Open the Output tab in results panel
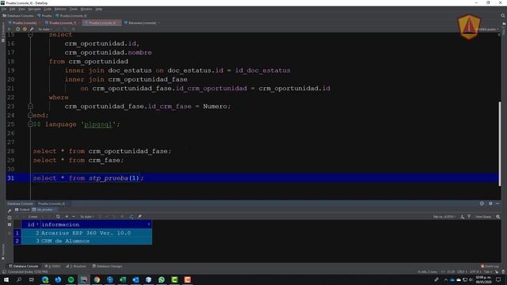The width and height of the screenshot is (507, 285). click(22, 210)
